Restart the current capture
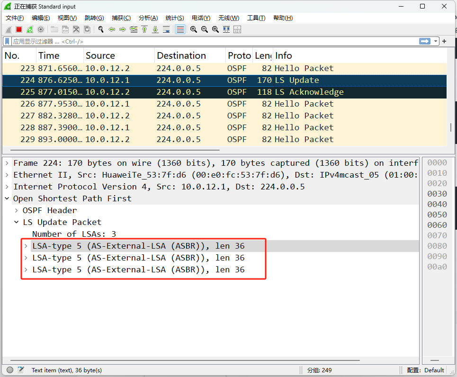Viewport: 457px width, 377px height. coord(29,29)
